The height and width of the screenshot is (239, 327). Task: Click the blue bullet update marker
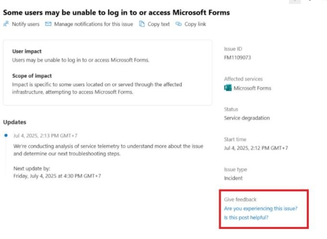click(6, 136)
